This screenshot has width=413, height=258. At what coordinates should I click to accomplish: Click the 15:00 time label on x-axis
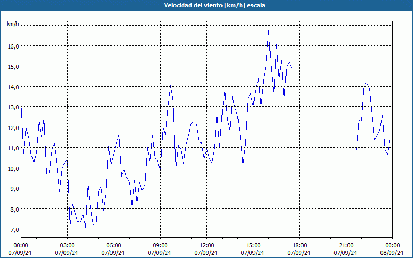tap(253, 246)
